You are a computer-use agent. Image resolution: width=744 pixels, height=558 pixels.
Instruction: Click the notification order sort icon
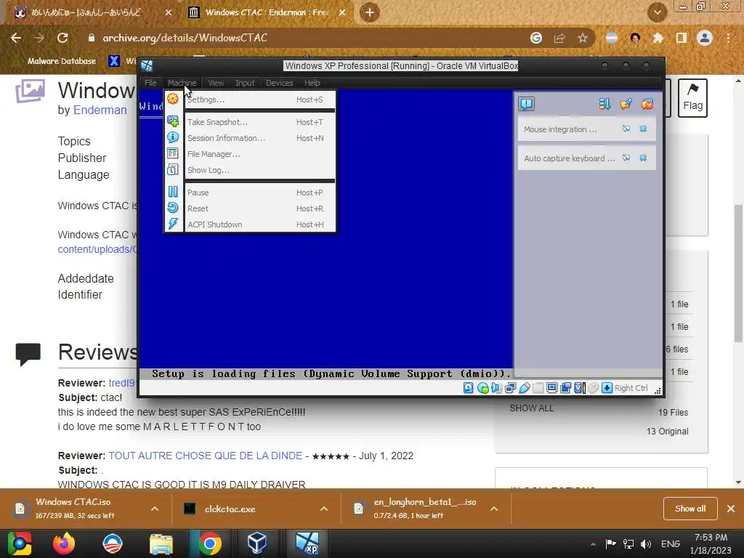pos(604,104)
